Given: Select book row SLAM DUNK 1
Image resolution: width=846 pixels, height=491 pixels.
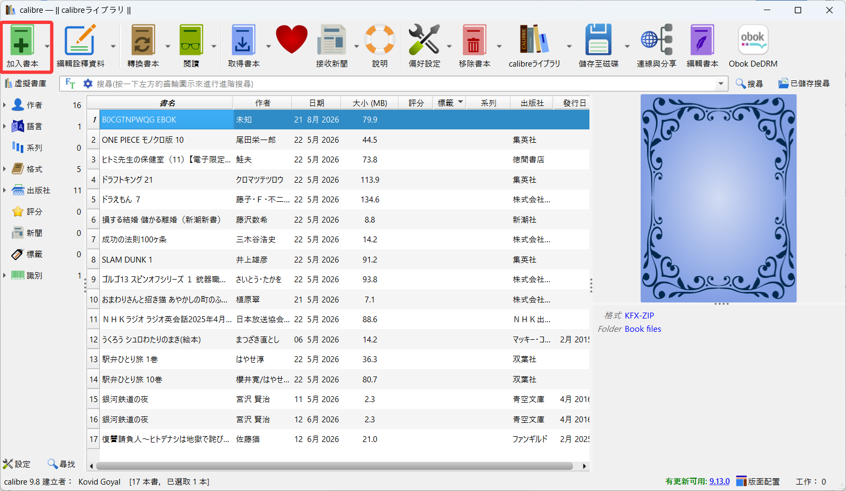Looking at the screenshot, I should [339, 259].
